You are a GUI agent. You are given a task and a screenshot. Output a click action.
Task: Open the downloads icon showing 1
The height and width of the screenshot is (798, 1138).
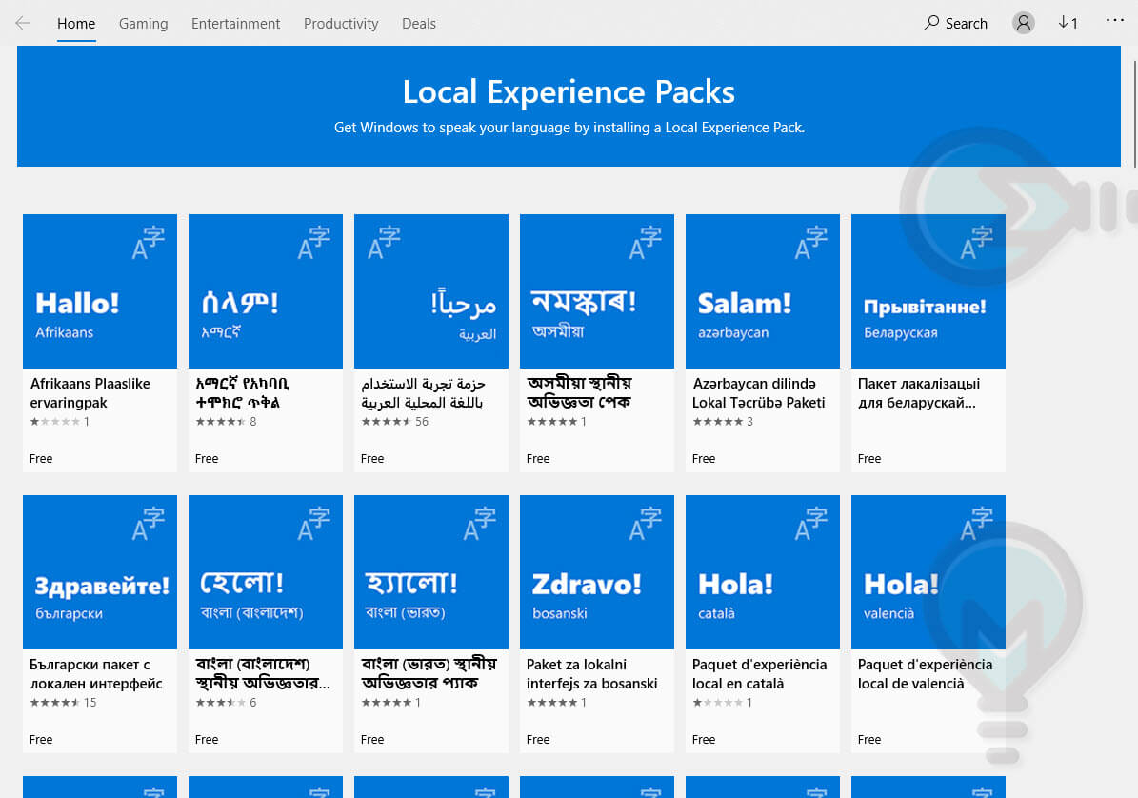[1068, 23]
